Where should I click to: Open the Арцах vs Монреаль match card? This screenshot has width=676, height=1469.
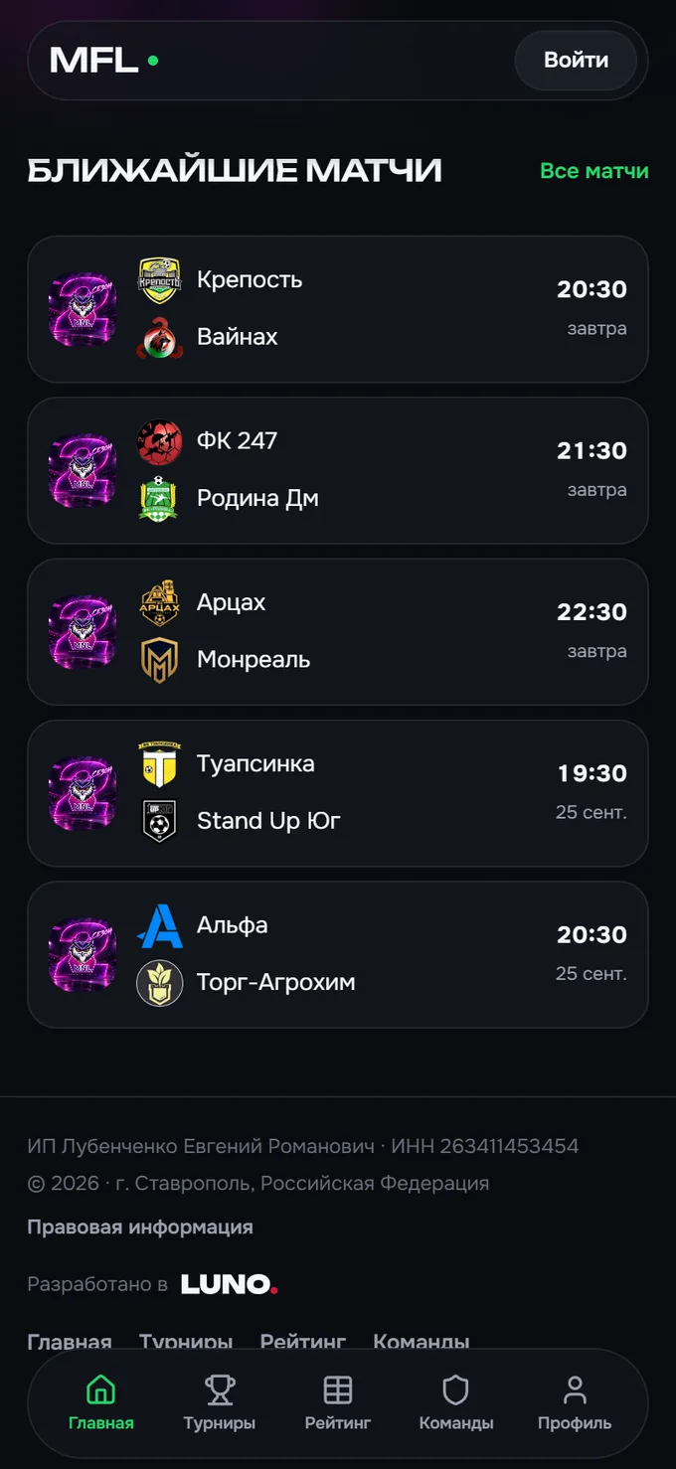click(338, 632)
